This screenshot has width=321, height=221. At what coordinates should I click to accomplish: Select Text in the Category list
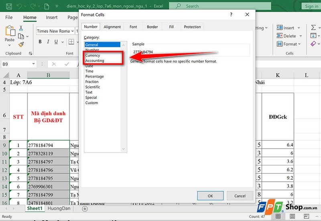(89, 92)
